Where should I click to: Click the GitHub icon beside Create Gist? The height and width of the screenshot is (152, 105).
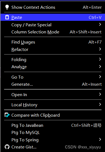point(7,147)
